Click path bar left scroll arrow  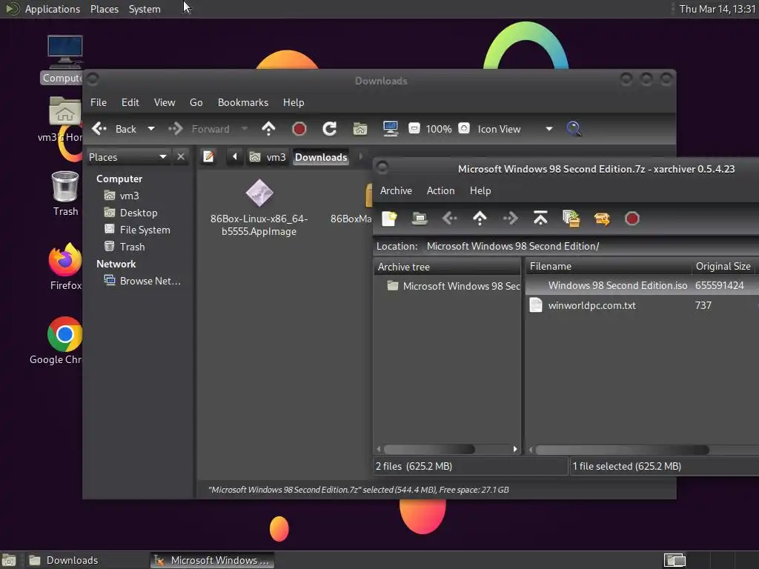[235, 157]
